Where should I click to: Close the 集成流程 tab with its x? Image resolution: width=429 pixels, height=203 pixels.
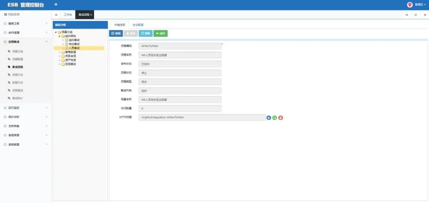91,15
